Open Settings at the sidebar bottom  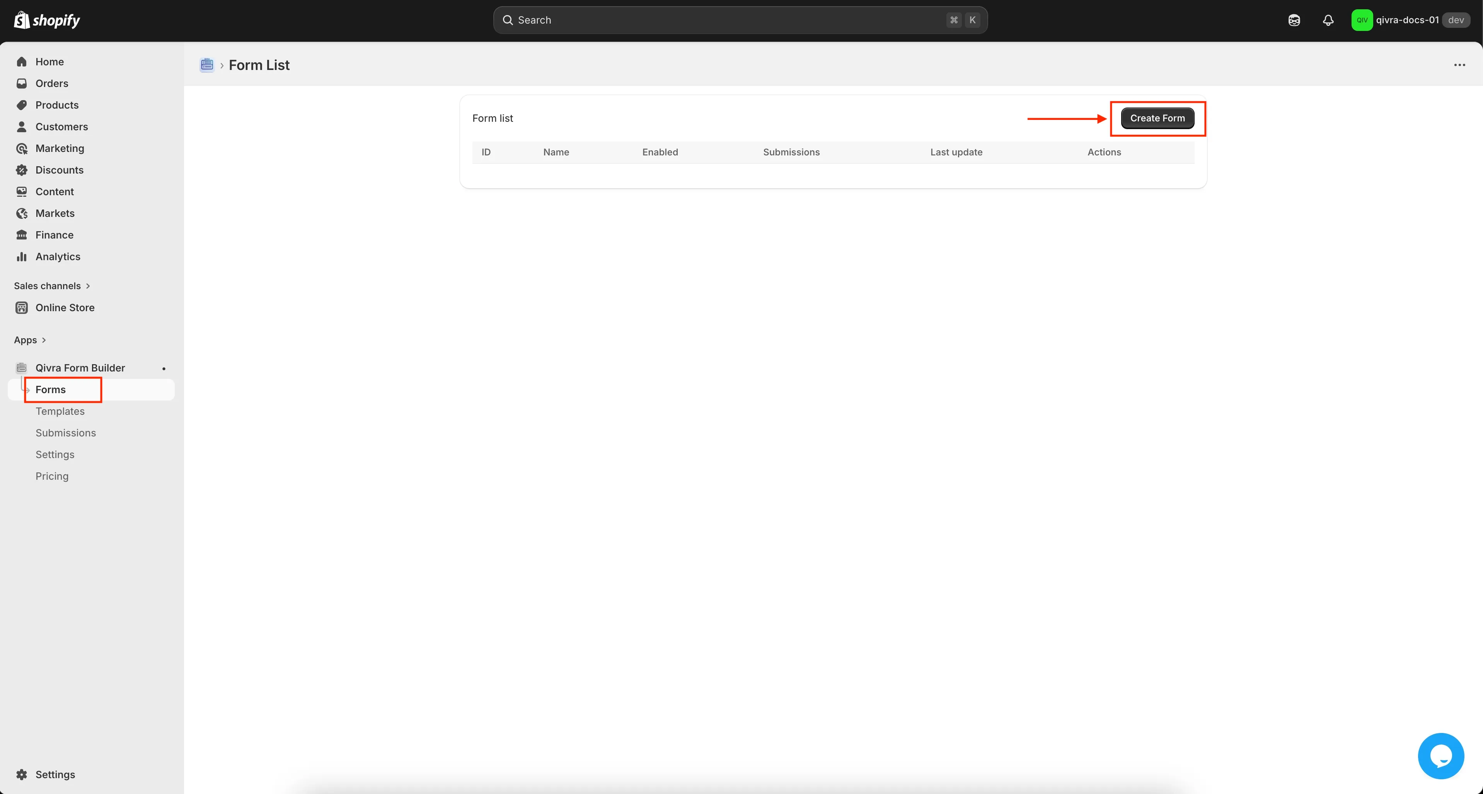click(x=55, y=774)
